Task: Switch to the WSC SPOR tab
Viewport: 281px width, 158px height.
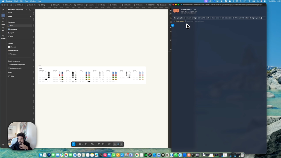Action: click(150, 5)
